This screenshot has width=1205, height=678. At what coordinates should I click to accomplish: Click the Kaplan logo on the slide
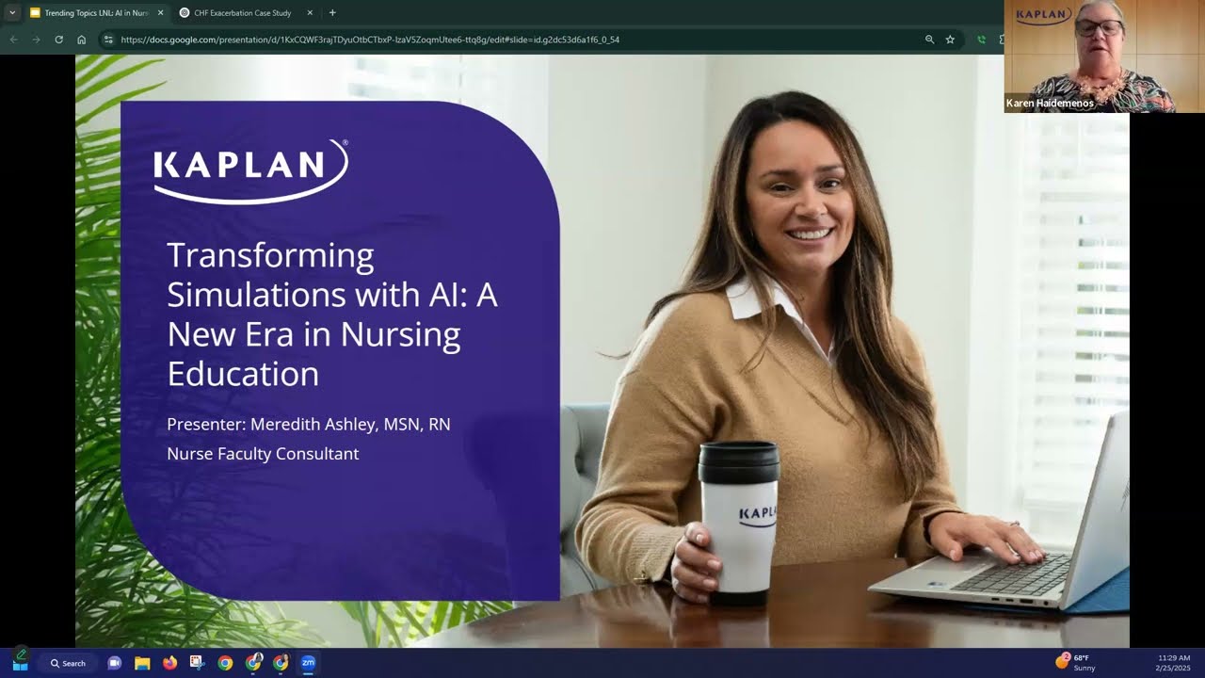point(251,170)
